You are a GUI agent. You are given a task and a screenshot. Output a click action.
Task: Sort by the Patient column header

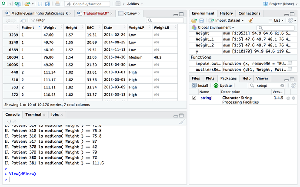[31, 27]
